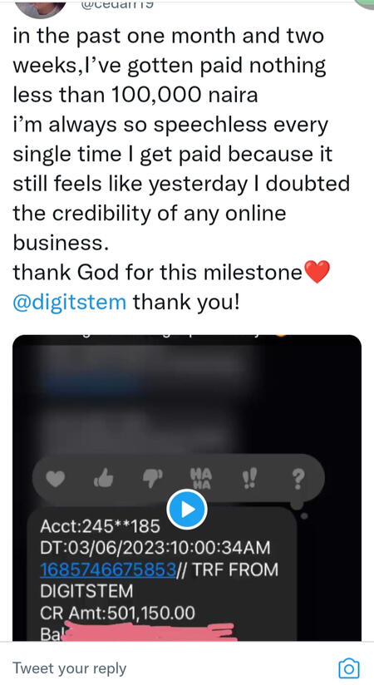Tap the red heart emoji in tweet
The image size is (374, 685).
point(317,272)
